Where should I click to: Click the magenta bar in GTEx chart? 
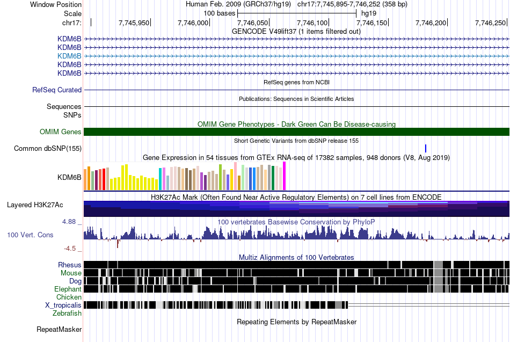click(285, 176)
